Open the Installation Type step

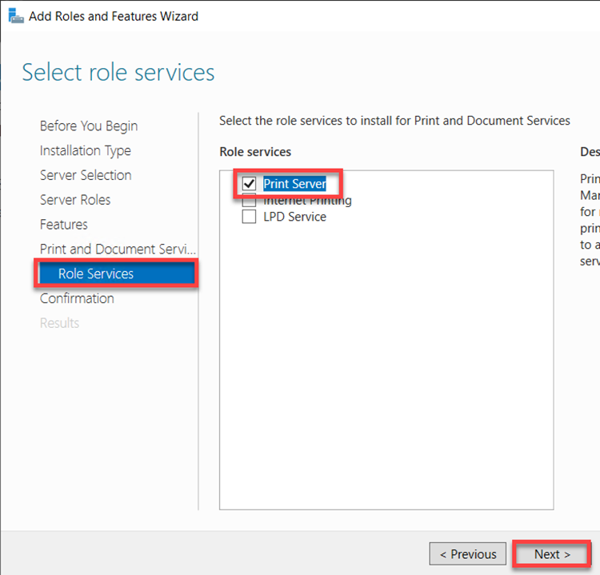tap(86, 150)
